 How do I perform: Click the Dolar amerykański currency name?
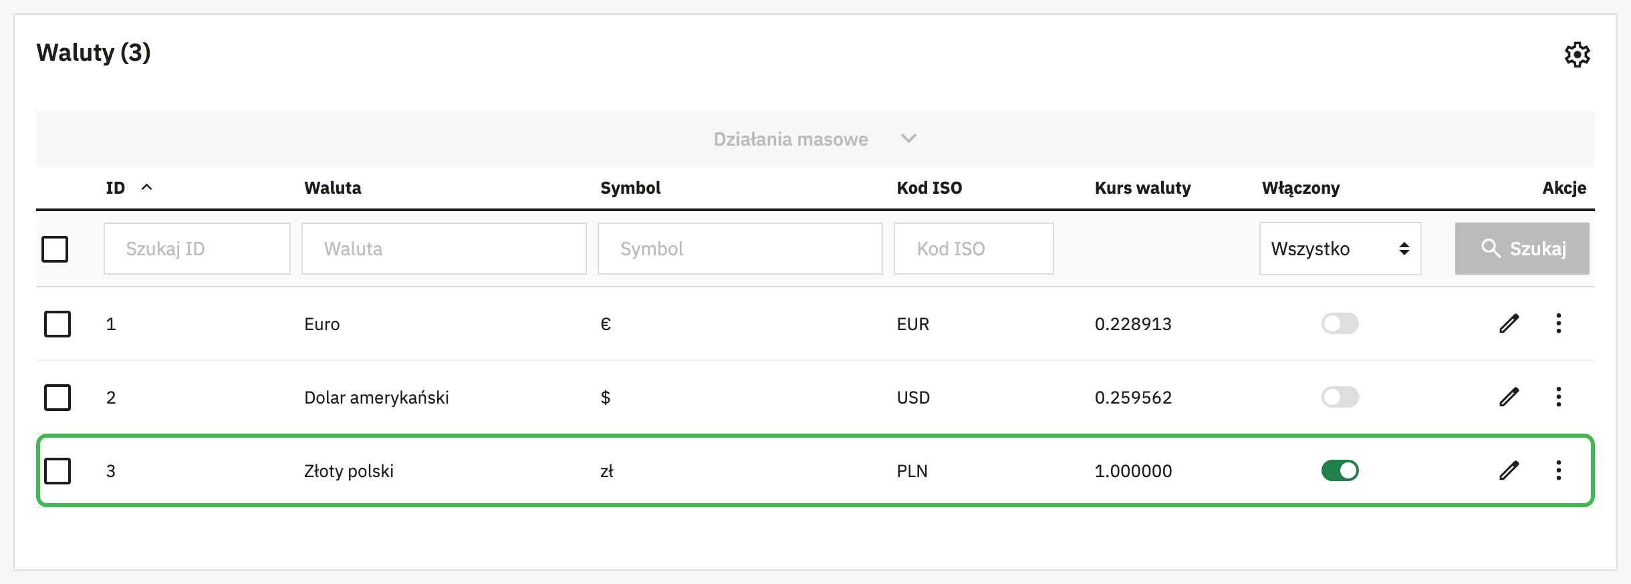tap(376, 398)
